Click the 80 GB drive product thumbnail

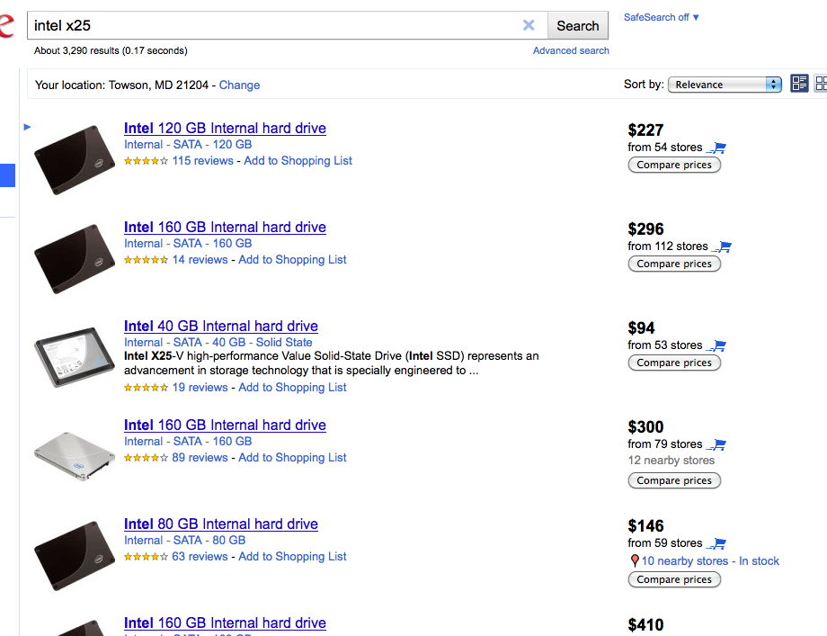tap(75, 556)
